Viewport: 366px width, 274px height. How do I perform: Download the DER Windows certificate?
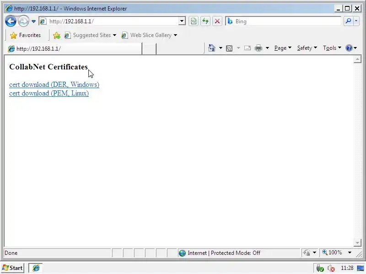click(x=54, y=84)
